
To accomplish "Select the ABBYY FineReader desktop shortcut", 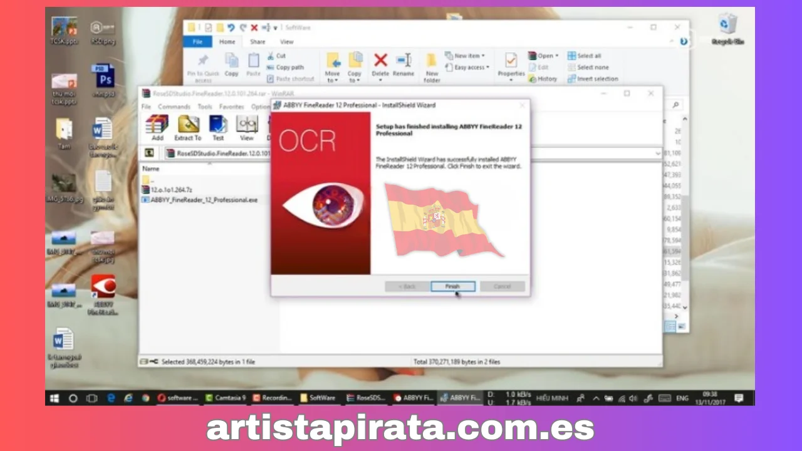I will click(103, 294).
